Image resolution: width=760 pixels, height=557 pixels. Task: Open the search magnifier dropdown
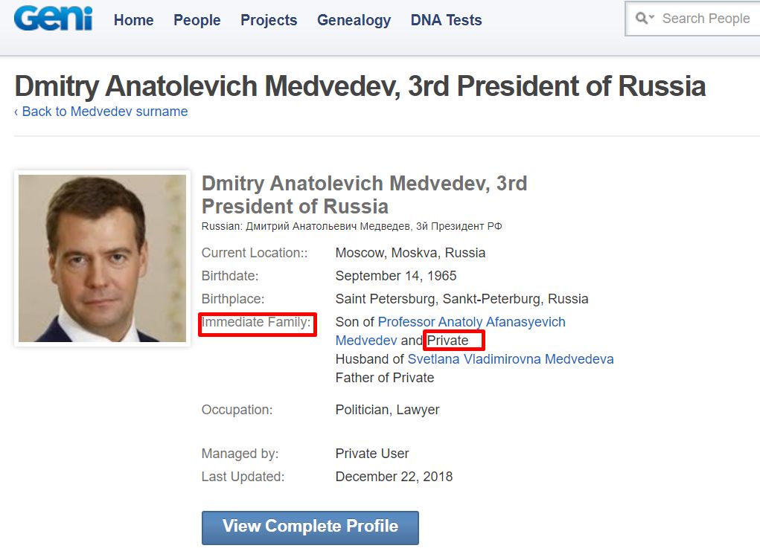[x=645, y=19]
